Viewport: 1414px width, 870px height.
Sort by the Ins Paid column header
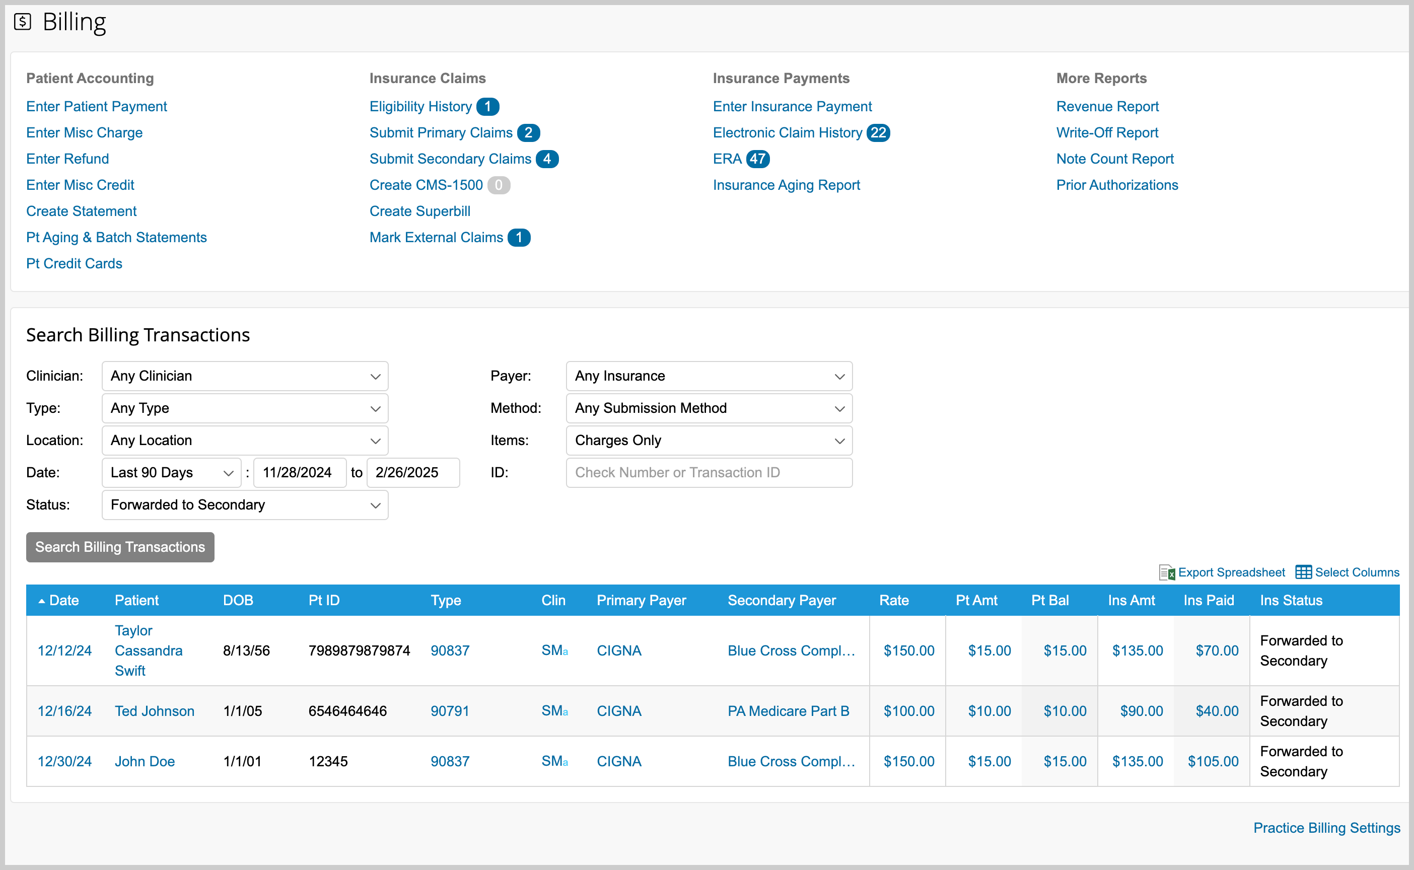[x=1208, y=601]
